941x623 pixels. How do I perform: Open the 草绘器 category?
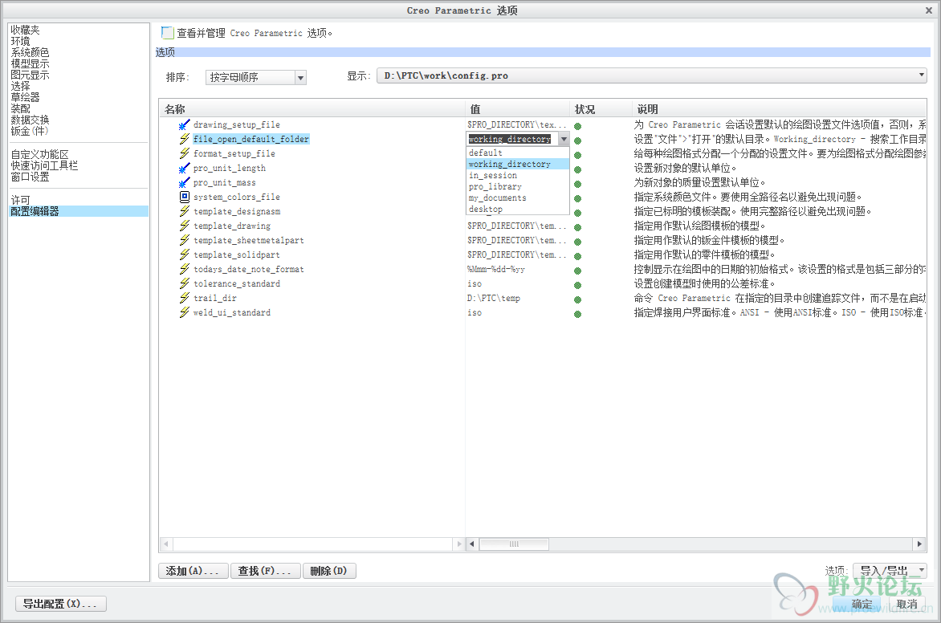tap(25, 97)
